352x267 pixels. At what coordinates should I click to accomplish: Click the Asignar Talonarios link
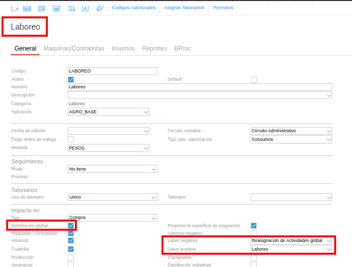pos(184,8)
